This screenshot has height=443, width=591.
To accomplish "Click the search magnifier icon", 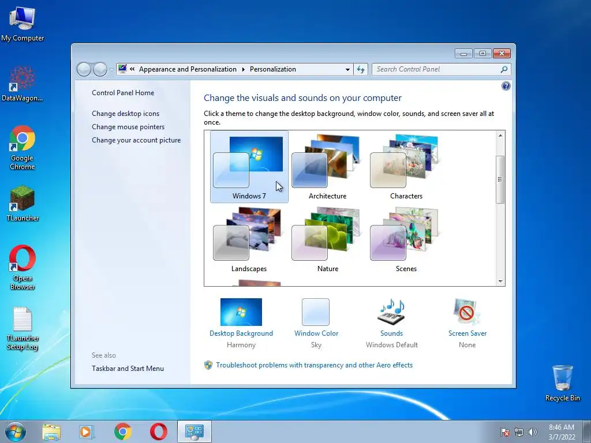I will (504, 69).
